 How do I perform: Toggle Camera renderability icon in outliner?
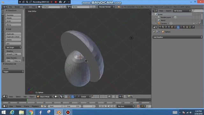click(x=200, y=23)
